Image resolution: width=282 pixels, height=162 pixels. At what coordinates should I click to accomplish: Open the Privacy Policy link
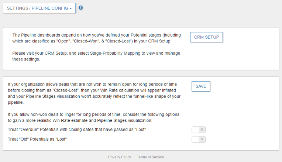coord(119,157)
